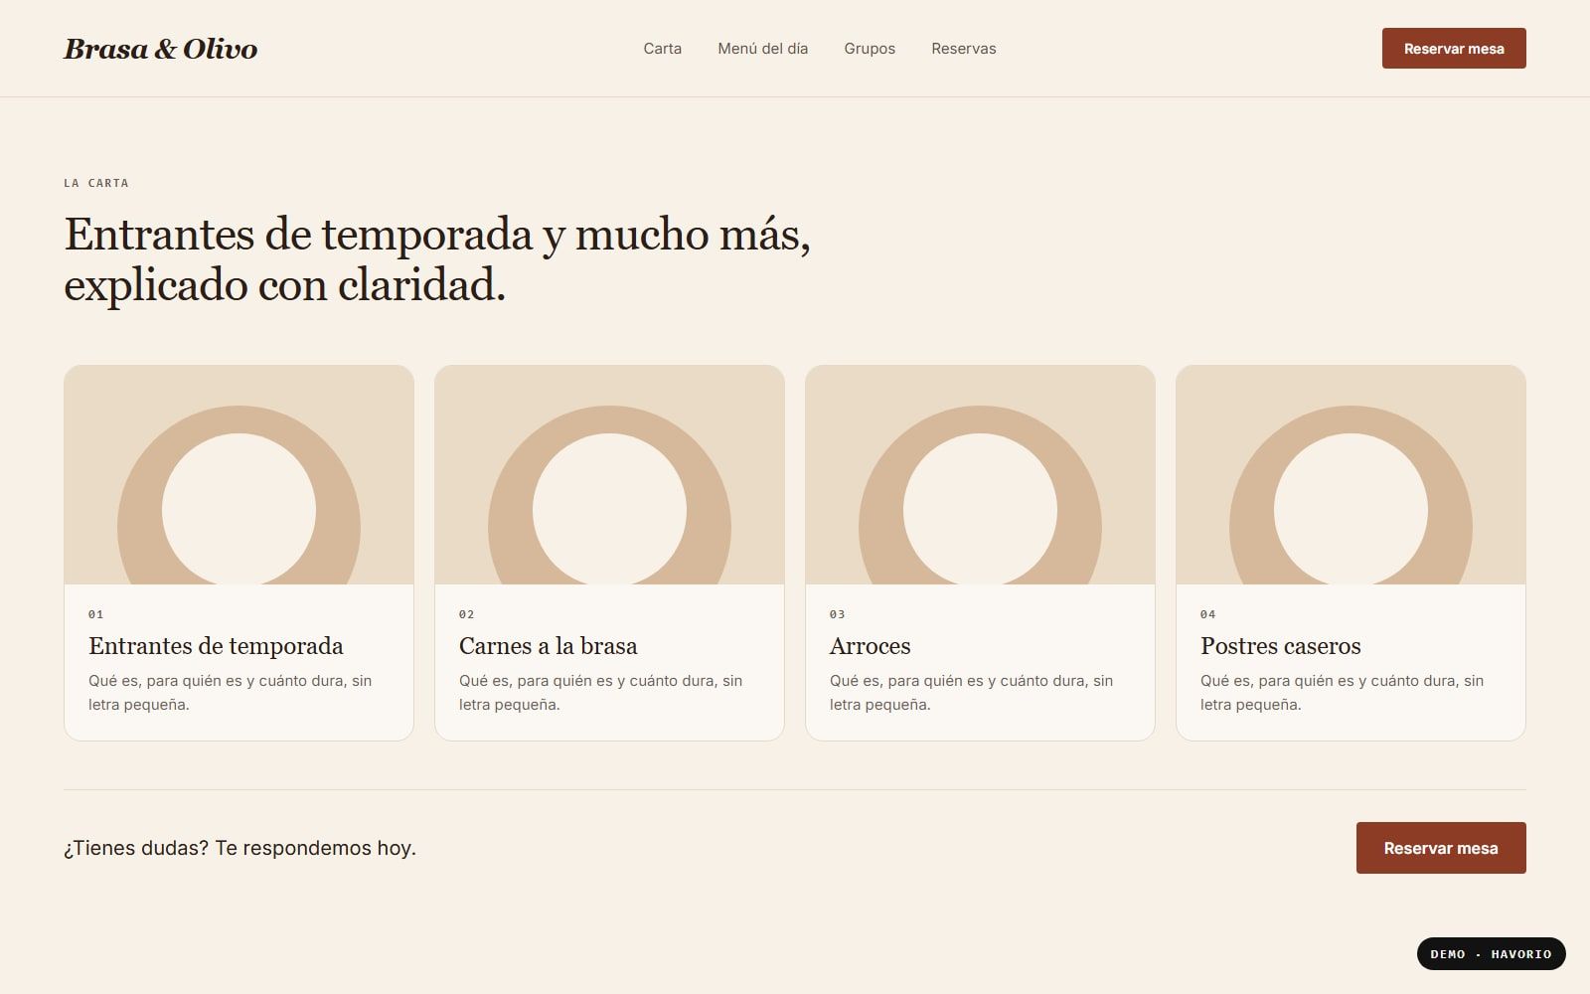Click the description under Carnes a la brasa
Screen dimensions: 1590x994
[x=600, y=693]
